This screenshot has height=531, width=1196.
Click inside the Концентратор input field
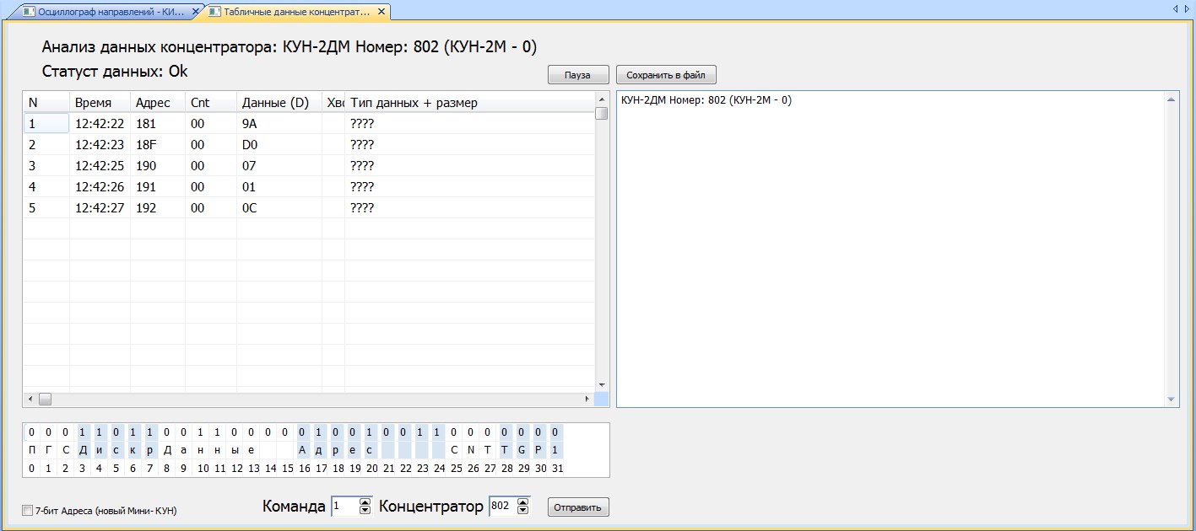501,507
